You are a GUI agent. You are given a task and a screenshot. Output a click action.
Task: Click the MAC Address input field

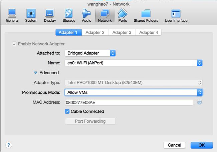click(129, 102)
